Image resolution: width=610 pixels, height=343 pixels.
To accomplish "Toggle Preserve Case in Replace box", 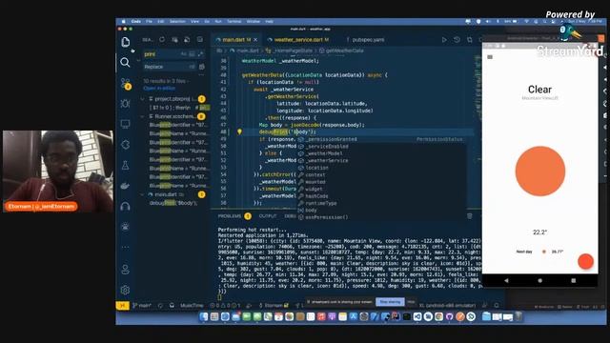I will point(192,67).
